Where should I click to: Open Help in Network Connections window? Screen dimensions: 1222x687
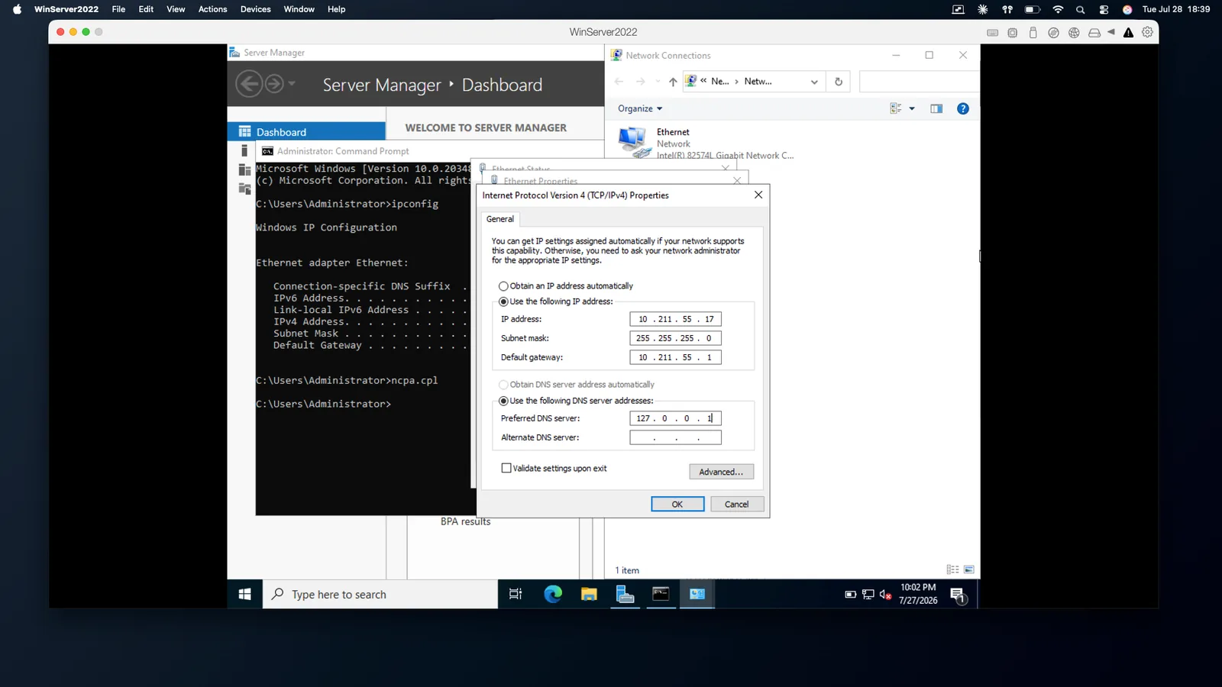pyautogui.click(x=963, y=108)
